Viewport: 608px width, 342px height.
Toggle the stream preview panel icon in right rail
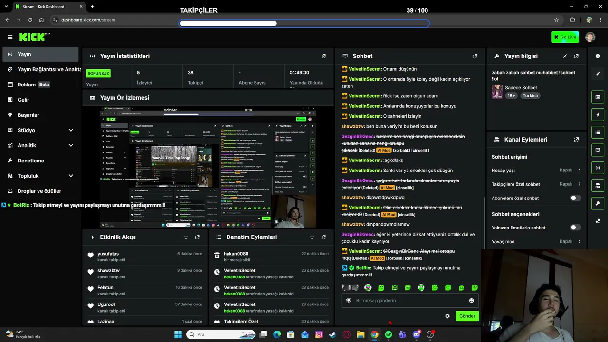598,97
